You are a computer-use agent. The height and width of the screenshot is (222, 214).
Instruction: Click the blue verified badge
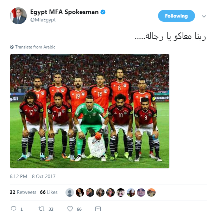coord(103,12)
